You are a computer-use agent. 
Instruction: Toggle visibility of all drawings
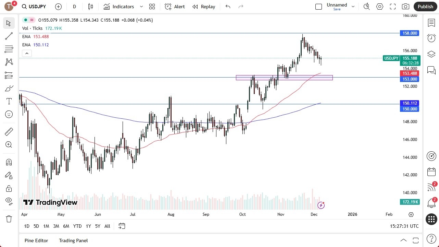coord(9,201)
